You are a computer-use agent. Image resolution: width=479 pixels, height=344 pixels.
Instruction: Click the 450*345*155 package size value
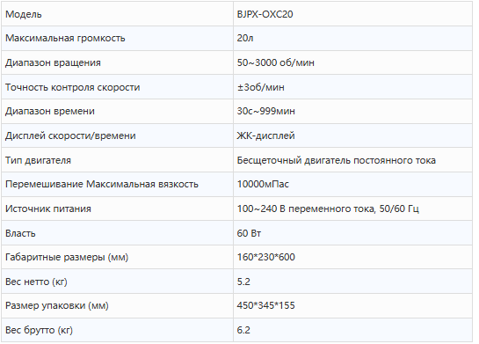pos(265,305)
